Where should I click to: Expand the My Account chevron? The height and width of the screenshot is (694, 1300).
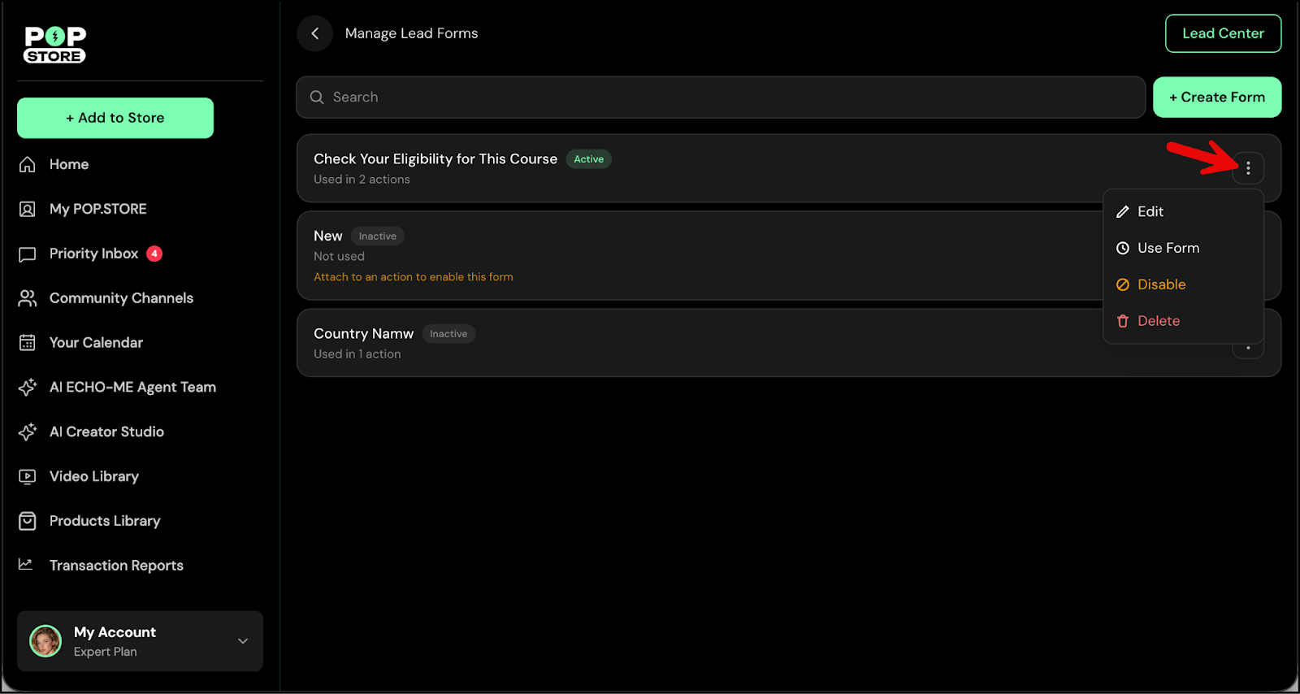[x=243, y=641]
